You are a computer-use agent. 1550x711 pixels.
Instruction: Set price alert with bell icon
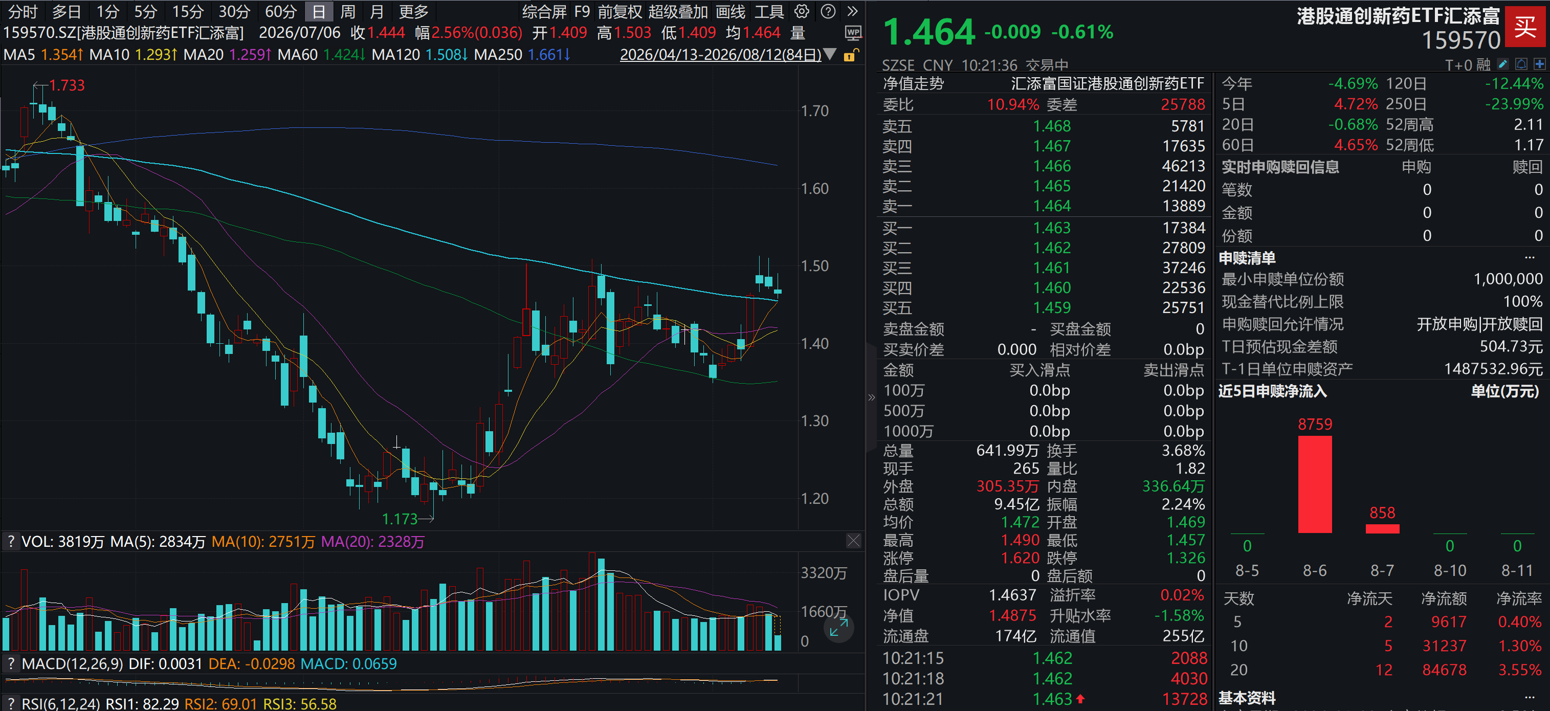click(x=1521, y=64)
